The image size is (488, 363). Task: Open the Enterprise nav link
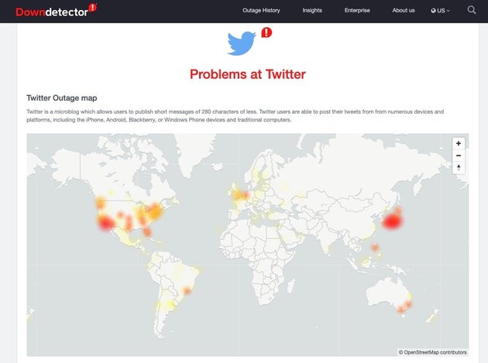(x=357, y=11)
